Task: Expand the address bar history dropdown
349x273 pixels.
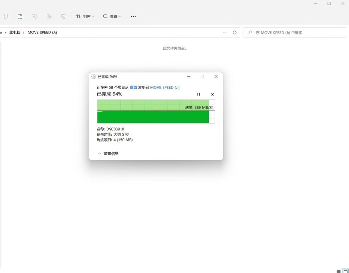Action: click(224, 33)
